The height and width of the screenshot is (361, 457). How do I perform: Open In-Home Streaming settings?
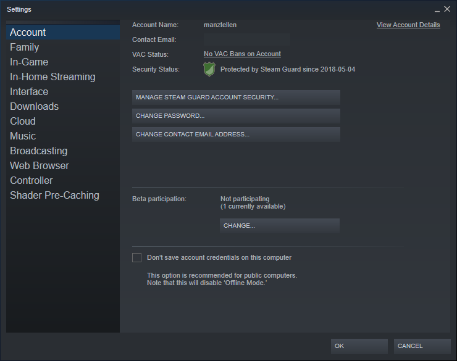62,77
